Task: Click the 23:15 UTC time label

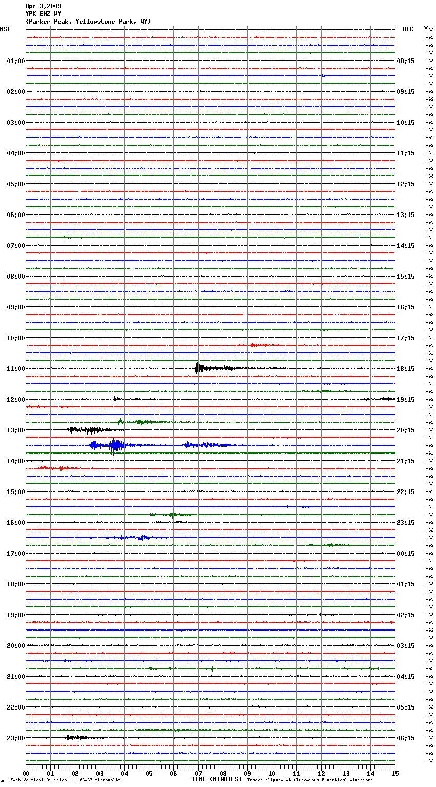Action: pos(406,523)
